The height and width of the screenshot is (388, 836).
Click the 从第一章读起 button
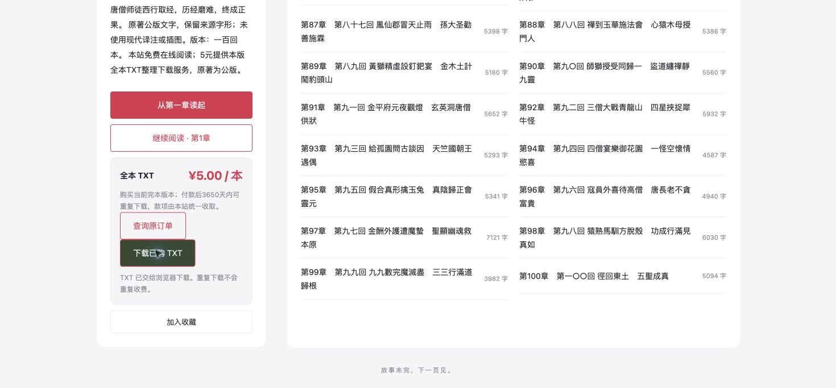pos(181,105)
